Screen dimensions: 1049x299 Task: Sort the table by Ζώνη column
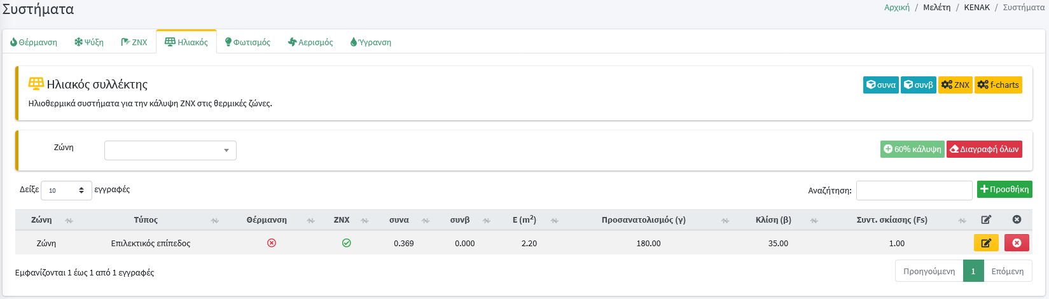click(x=42, y=220)
